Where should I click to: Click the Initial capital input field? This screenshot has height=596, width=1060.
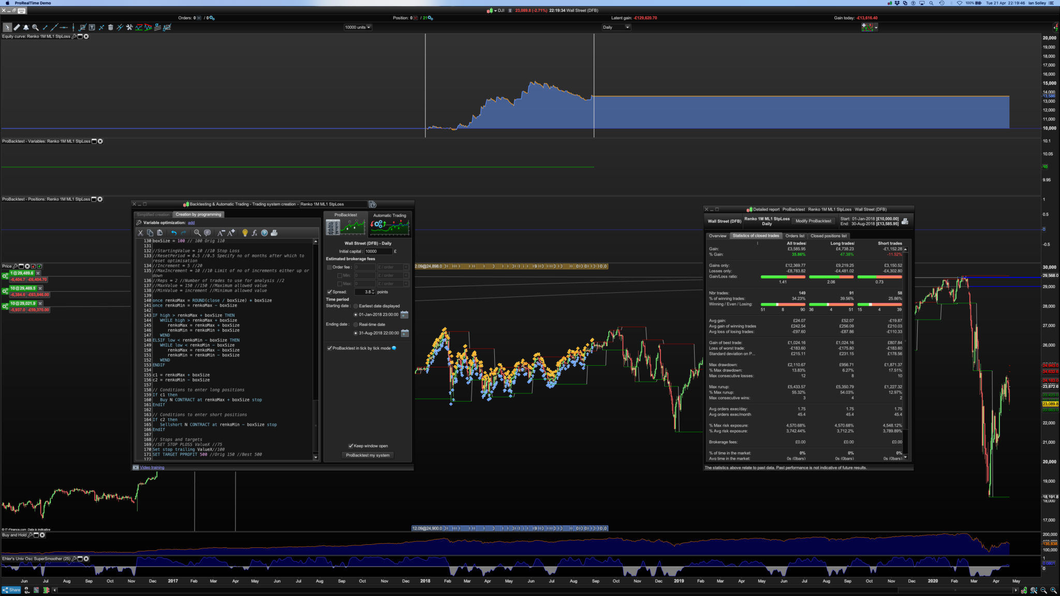click(x=378, y=251)
